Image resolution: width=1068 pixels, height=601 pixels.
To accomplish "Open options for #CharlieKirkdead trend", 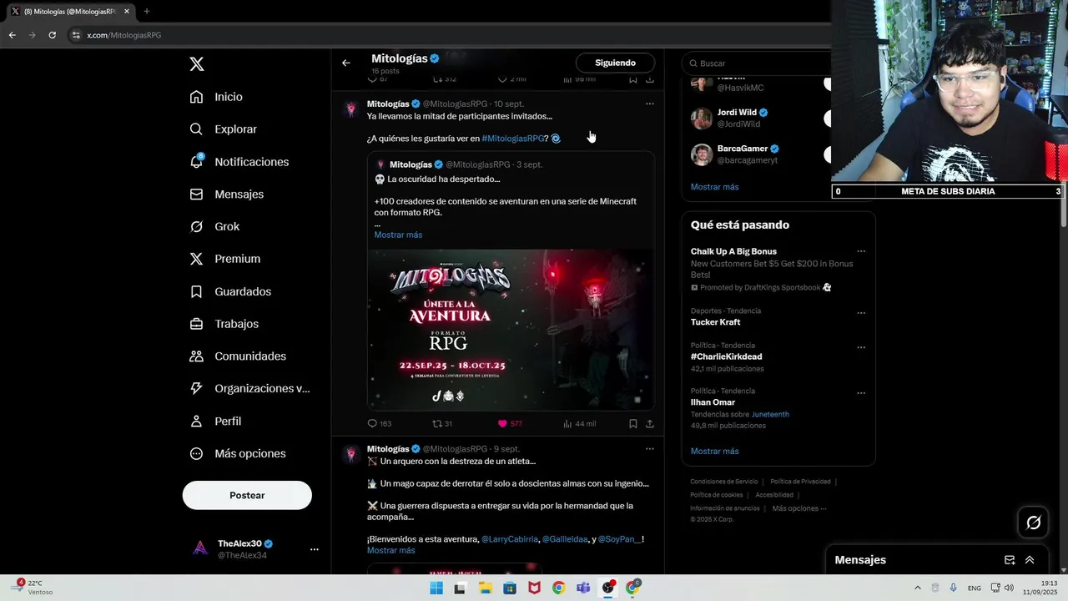I will (x=861, y=347).
